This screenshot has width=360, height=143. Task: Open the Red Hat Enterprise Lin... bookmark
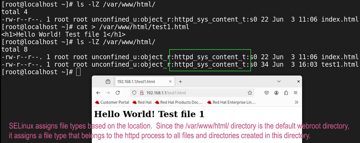[x=231, y=102]
